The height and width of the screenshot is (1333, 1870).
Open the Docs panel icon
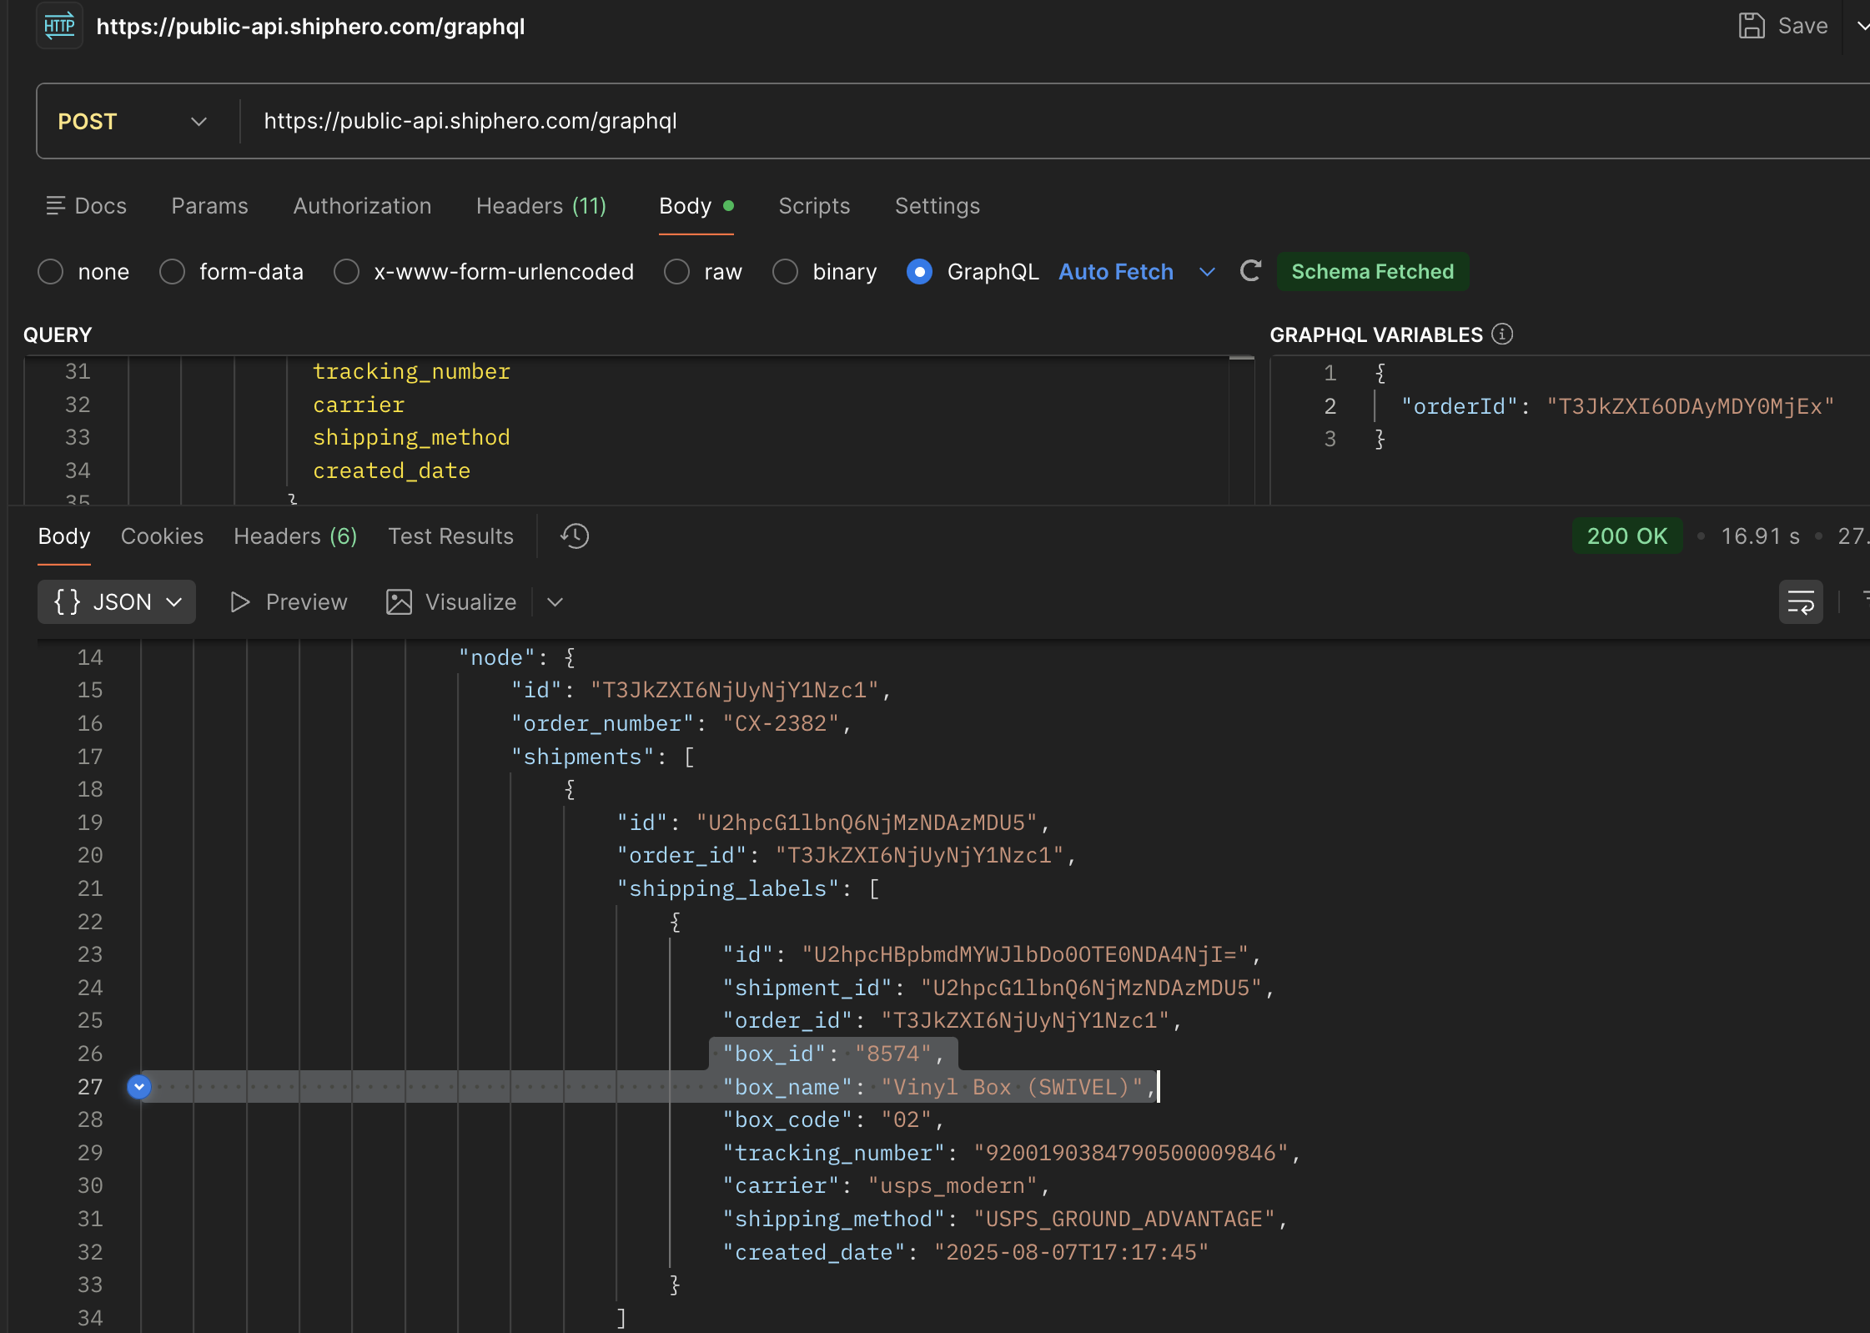pyautogui.click(x=55, y=205)
